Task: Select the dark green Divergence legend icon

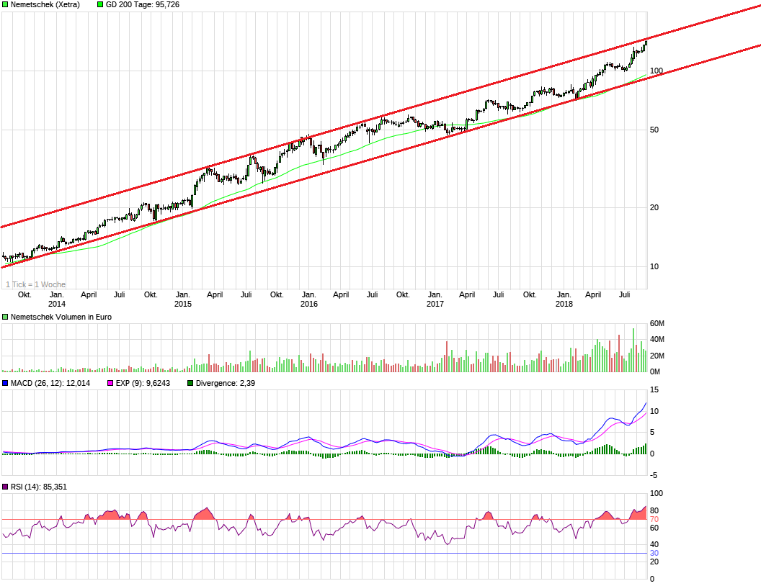Action: pyautogui.click(x=190, y=382)
